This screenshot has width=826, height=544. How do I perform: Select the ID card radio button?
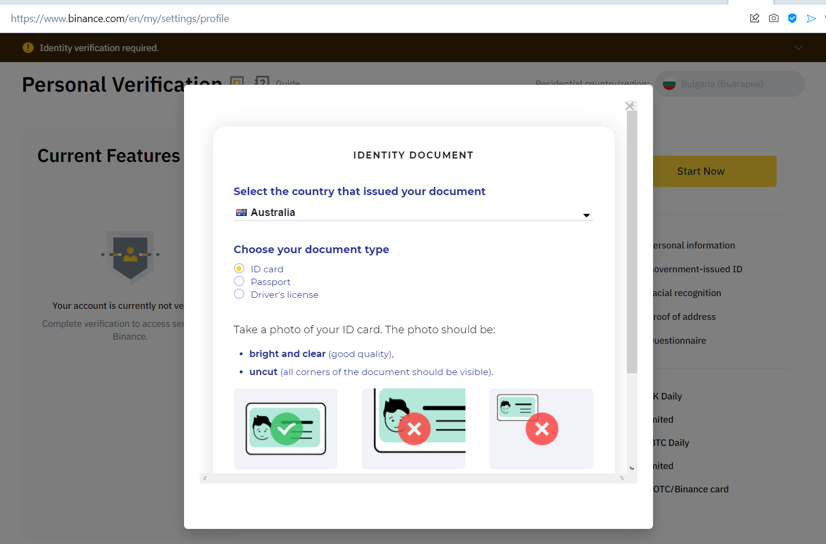tap(239, 268)
